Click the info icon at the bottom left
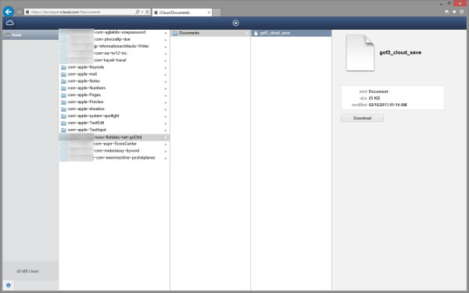 click(x=9, y=285)
